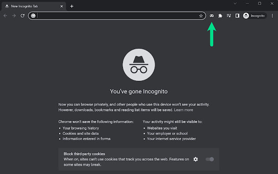Click 'Cookies and site data' list item
This screenshot has height=174, width=278.
click(x=80, y=134)
